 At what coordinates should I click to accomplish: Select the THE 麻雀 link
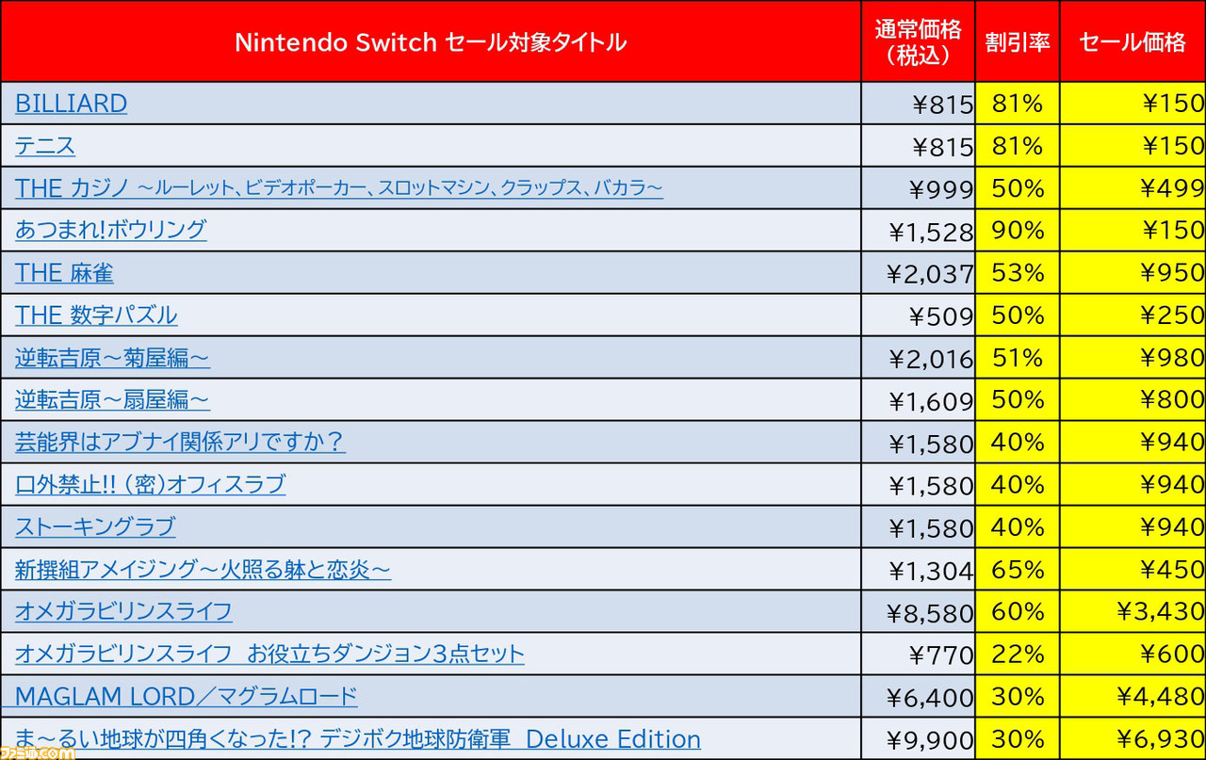point(64,273)
